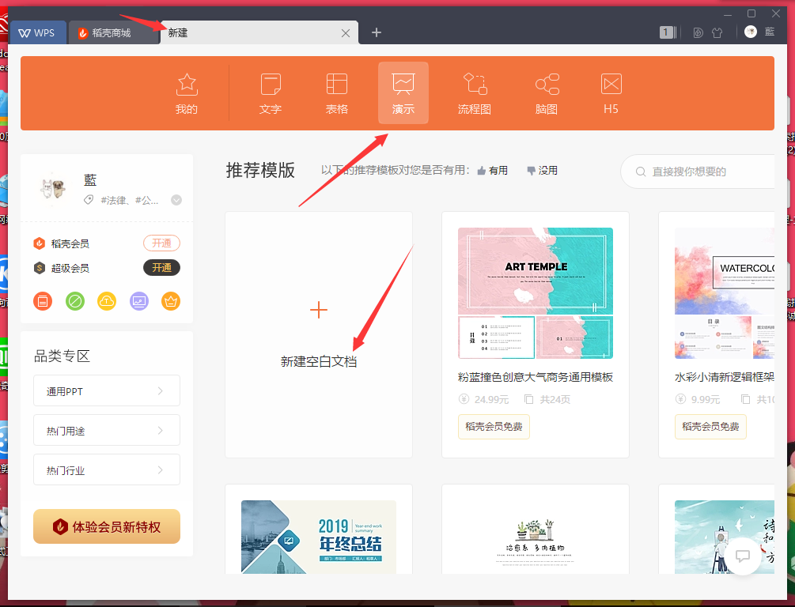Expand the interest tags dropdown arrow

coord(176,200)
